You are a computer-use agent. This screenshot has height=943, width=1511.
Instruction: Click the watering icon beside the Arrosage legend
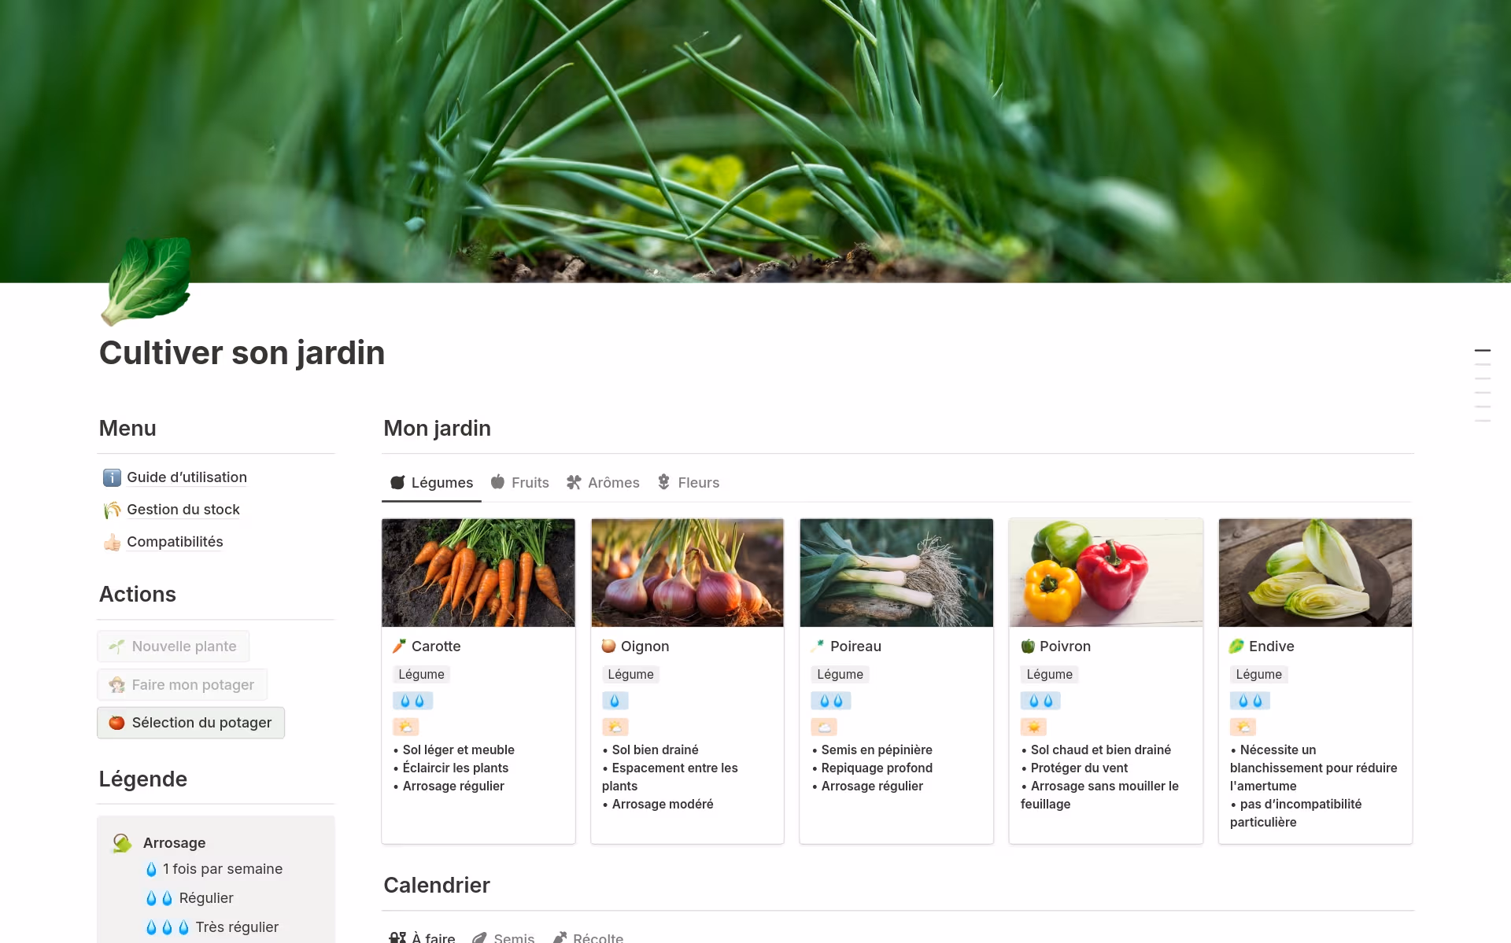(122, 843)
